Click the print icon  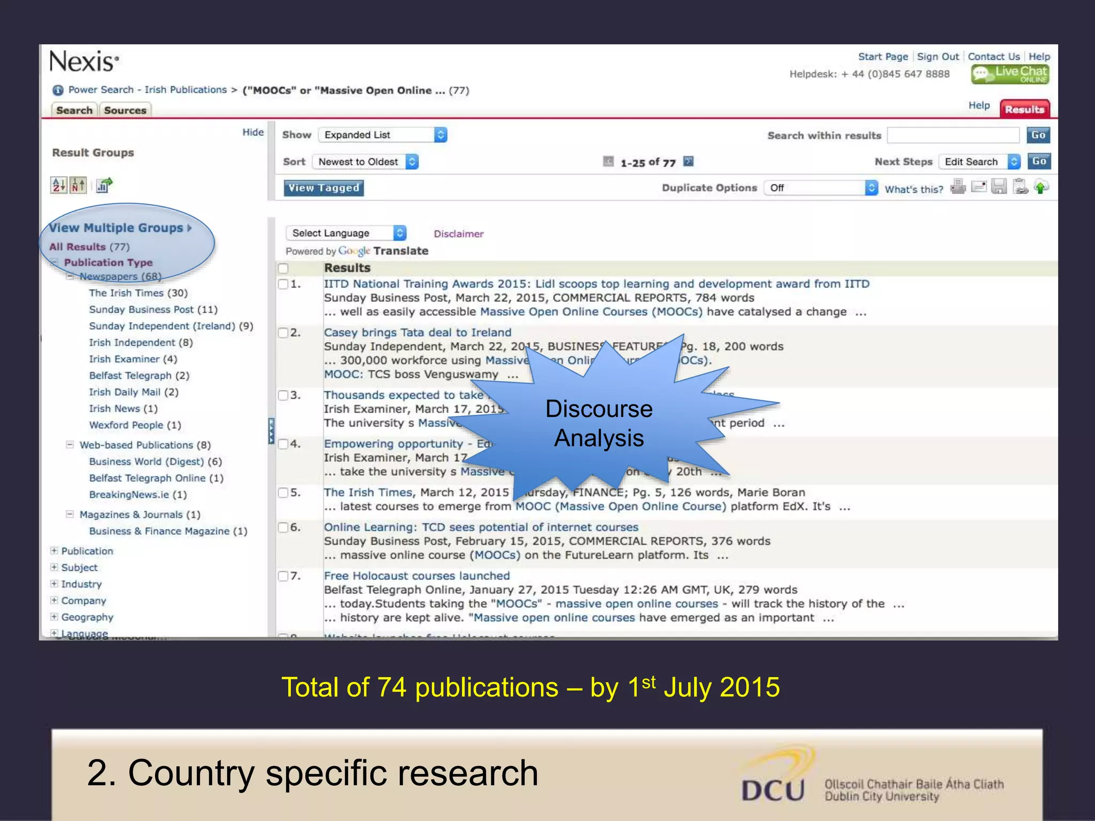[x=958, y=187]
